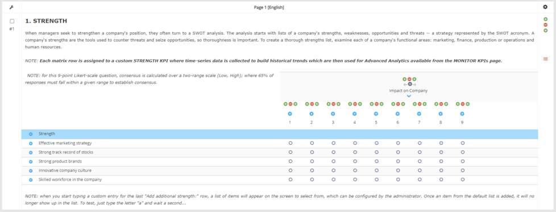
Task: Open the blue gear settings for column 7
Action: coord(419,114)
